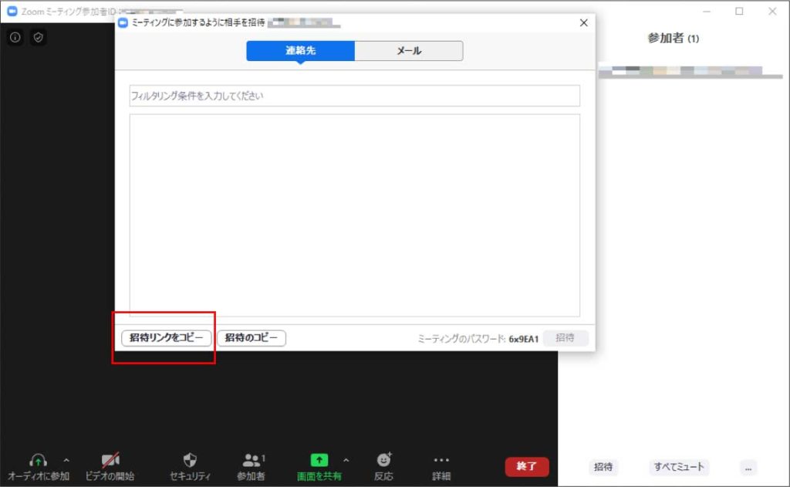
Task: Click the meeting info icon
Action: (x=15, y=37)
